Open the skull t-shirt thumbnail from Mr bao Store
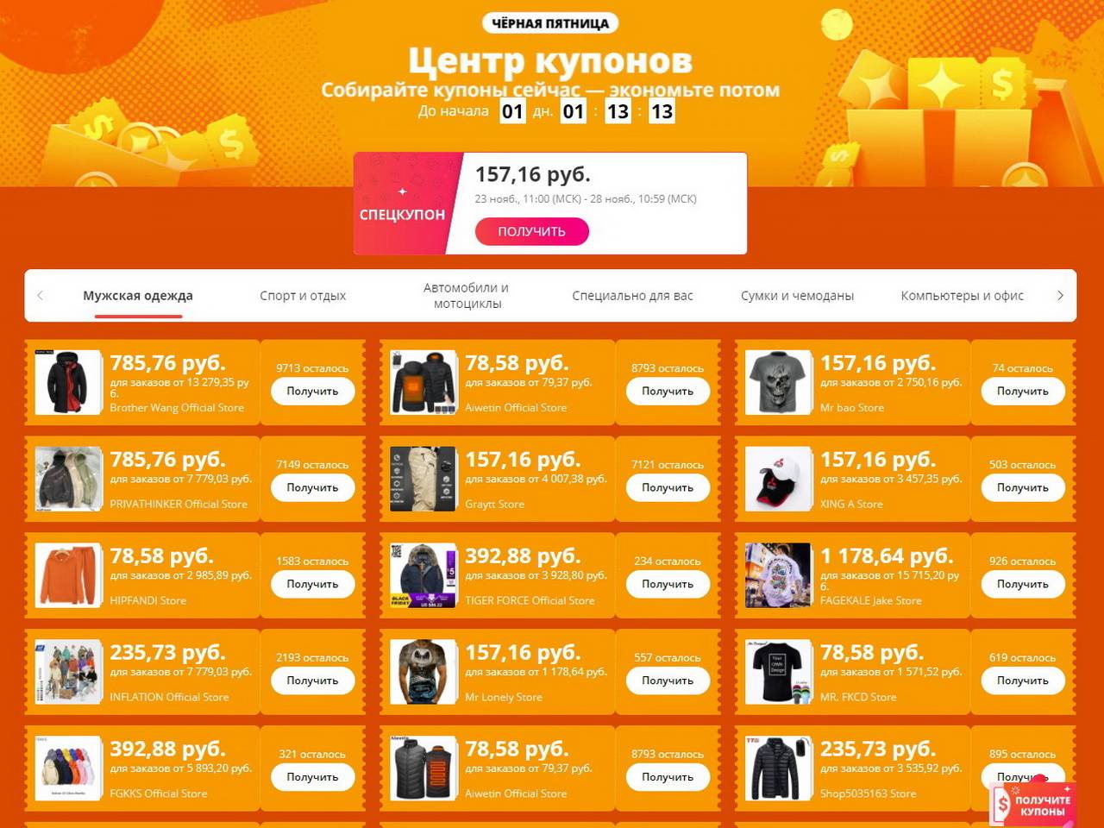This screenshot has height=828, width=1104. click(779, 382)
